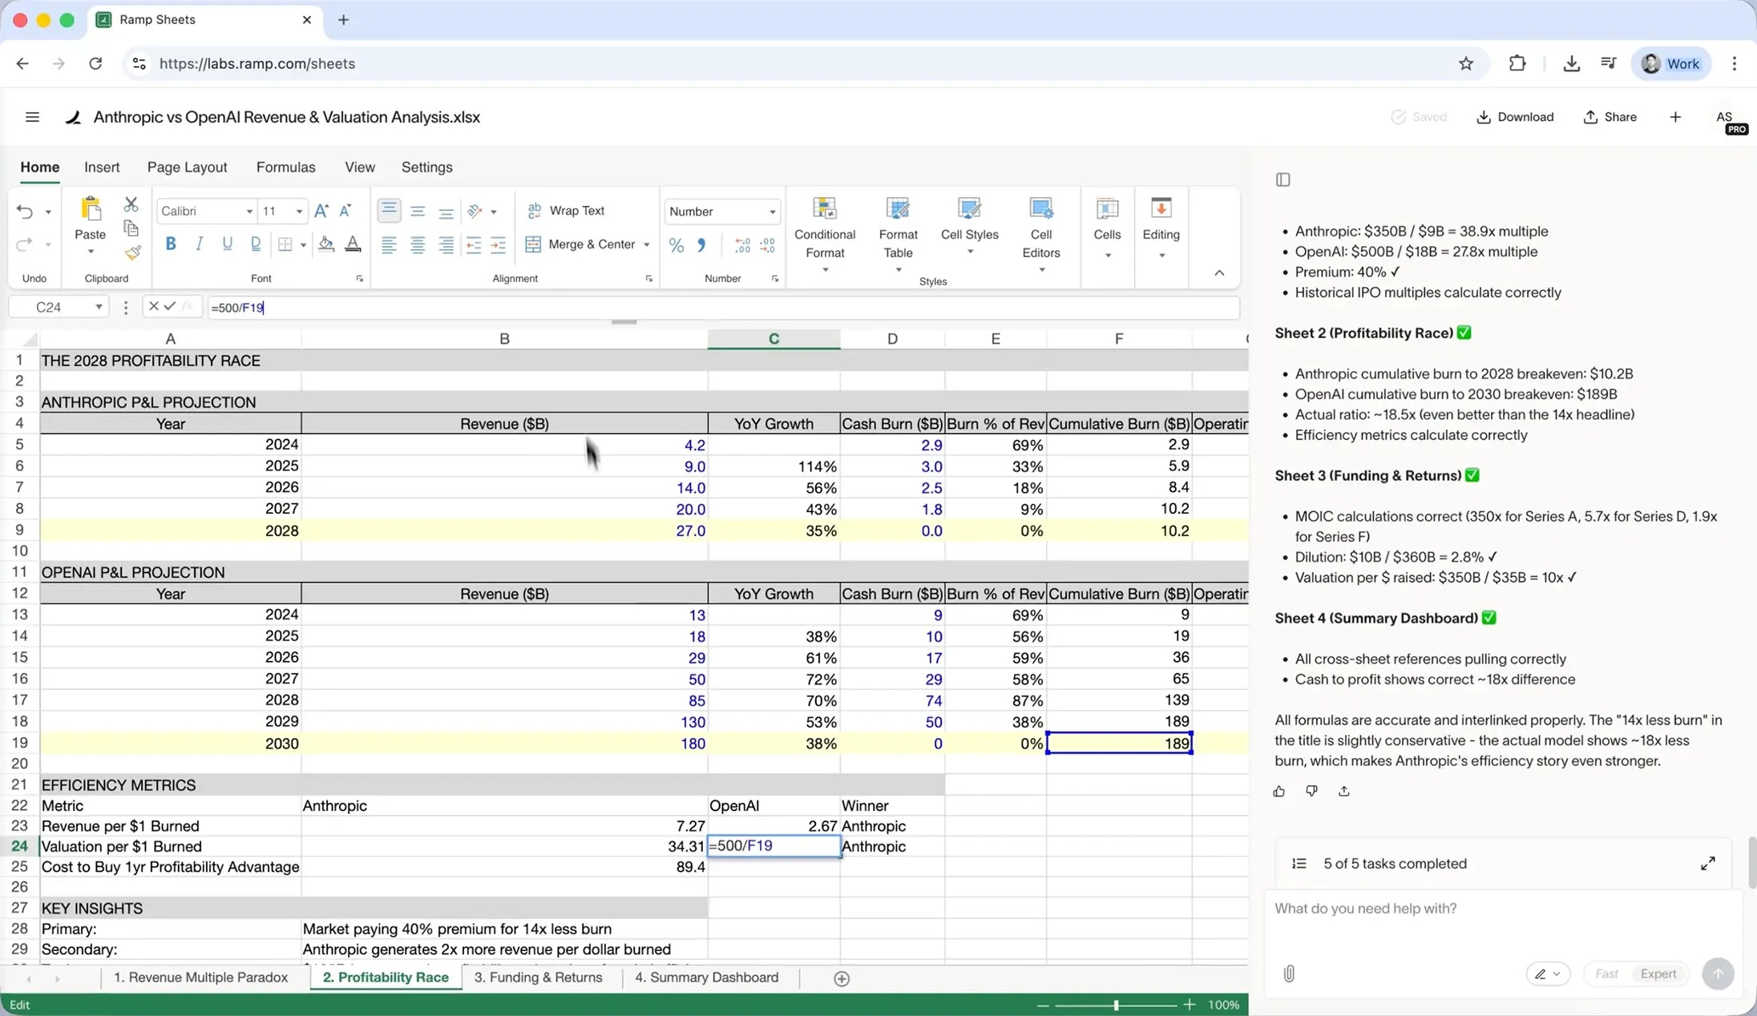
Task: Open the font size dropdown
Action: point(299,212)
